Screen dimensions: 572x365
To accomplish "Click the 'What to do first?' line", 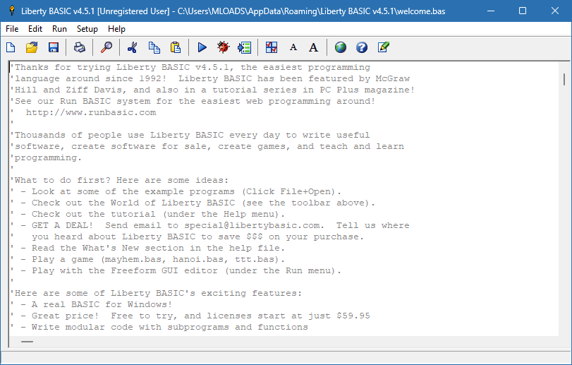I will (x=118, y=180).
